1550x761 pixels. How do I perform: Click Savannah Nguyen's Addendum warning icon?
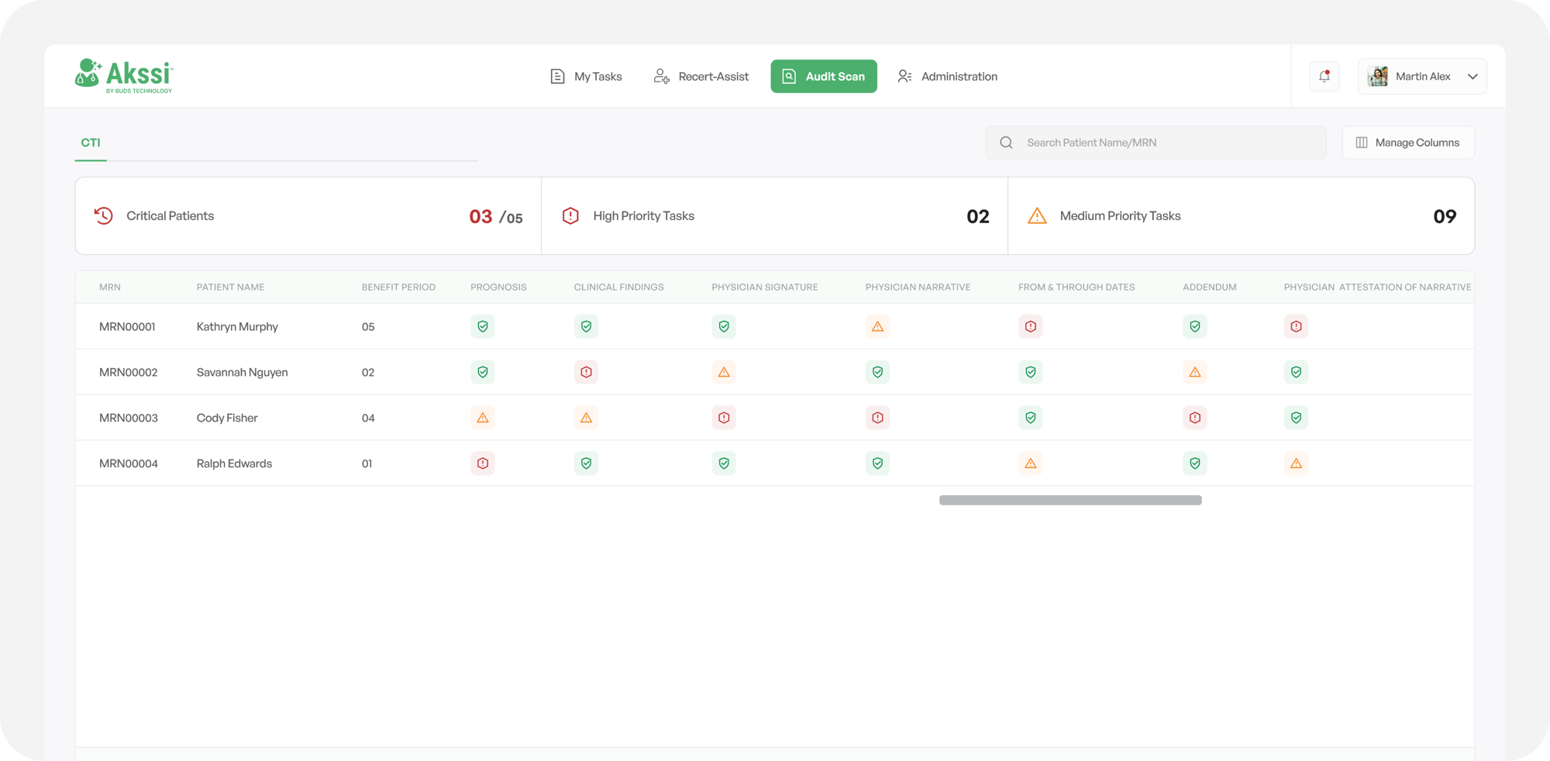(1194, 373)
